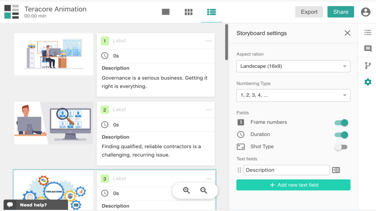
Task: Turn off the Duration toggle
Action: [341, 135]
